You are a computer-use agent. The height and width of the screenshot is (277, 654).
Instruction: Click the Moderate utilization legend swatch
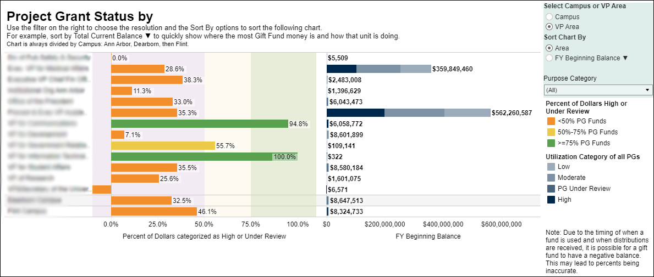[x=551, y=178]
